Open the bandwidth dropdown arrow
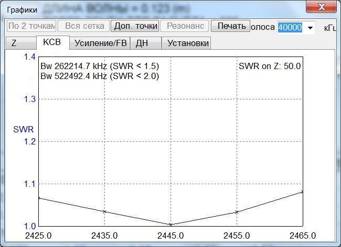Image resolution: width=341 pixels, height=247 pixels. pos(310,28)
